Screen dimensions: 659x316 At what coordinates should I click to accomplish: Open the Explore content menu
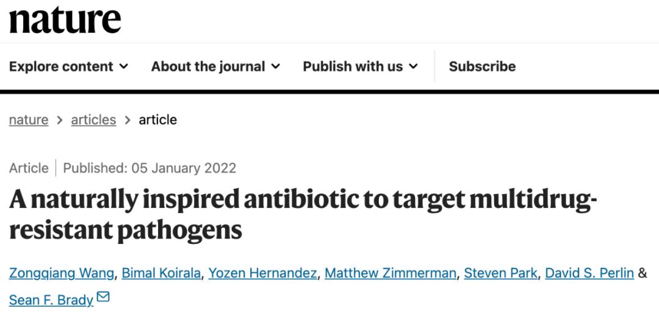click(68, 66)
